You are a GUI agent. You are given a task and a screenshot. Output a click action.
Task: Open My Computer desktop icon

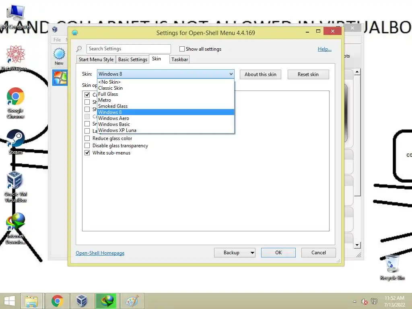(16, 17)
